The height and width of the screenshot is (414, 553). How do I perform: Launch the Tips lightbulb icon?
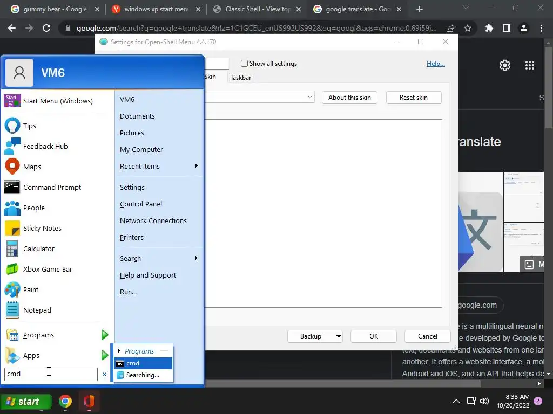click(x=12, y=126)
